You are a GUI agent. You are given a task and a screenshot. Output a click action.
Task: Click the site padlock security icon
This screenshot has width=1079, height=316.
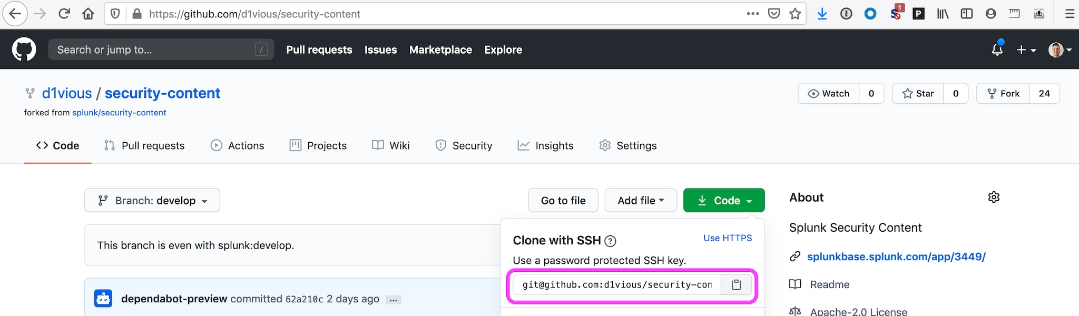point(137,14)
